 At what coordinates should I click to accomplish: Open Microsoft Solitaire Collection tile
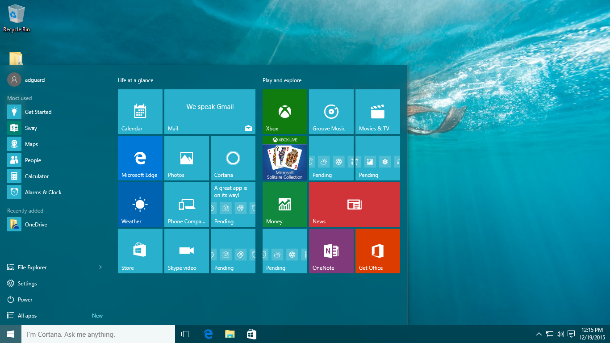(x=285, y=158)
